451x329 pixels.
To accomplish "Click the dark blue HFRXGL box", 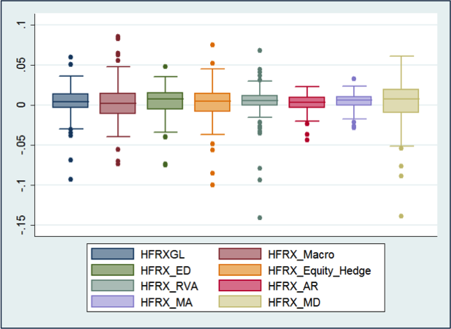I will (x=71, y=101).
